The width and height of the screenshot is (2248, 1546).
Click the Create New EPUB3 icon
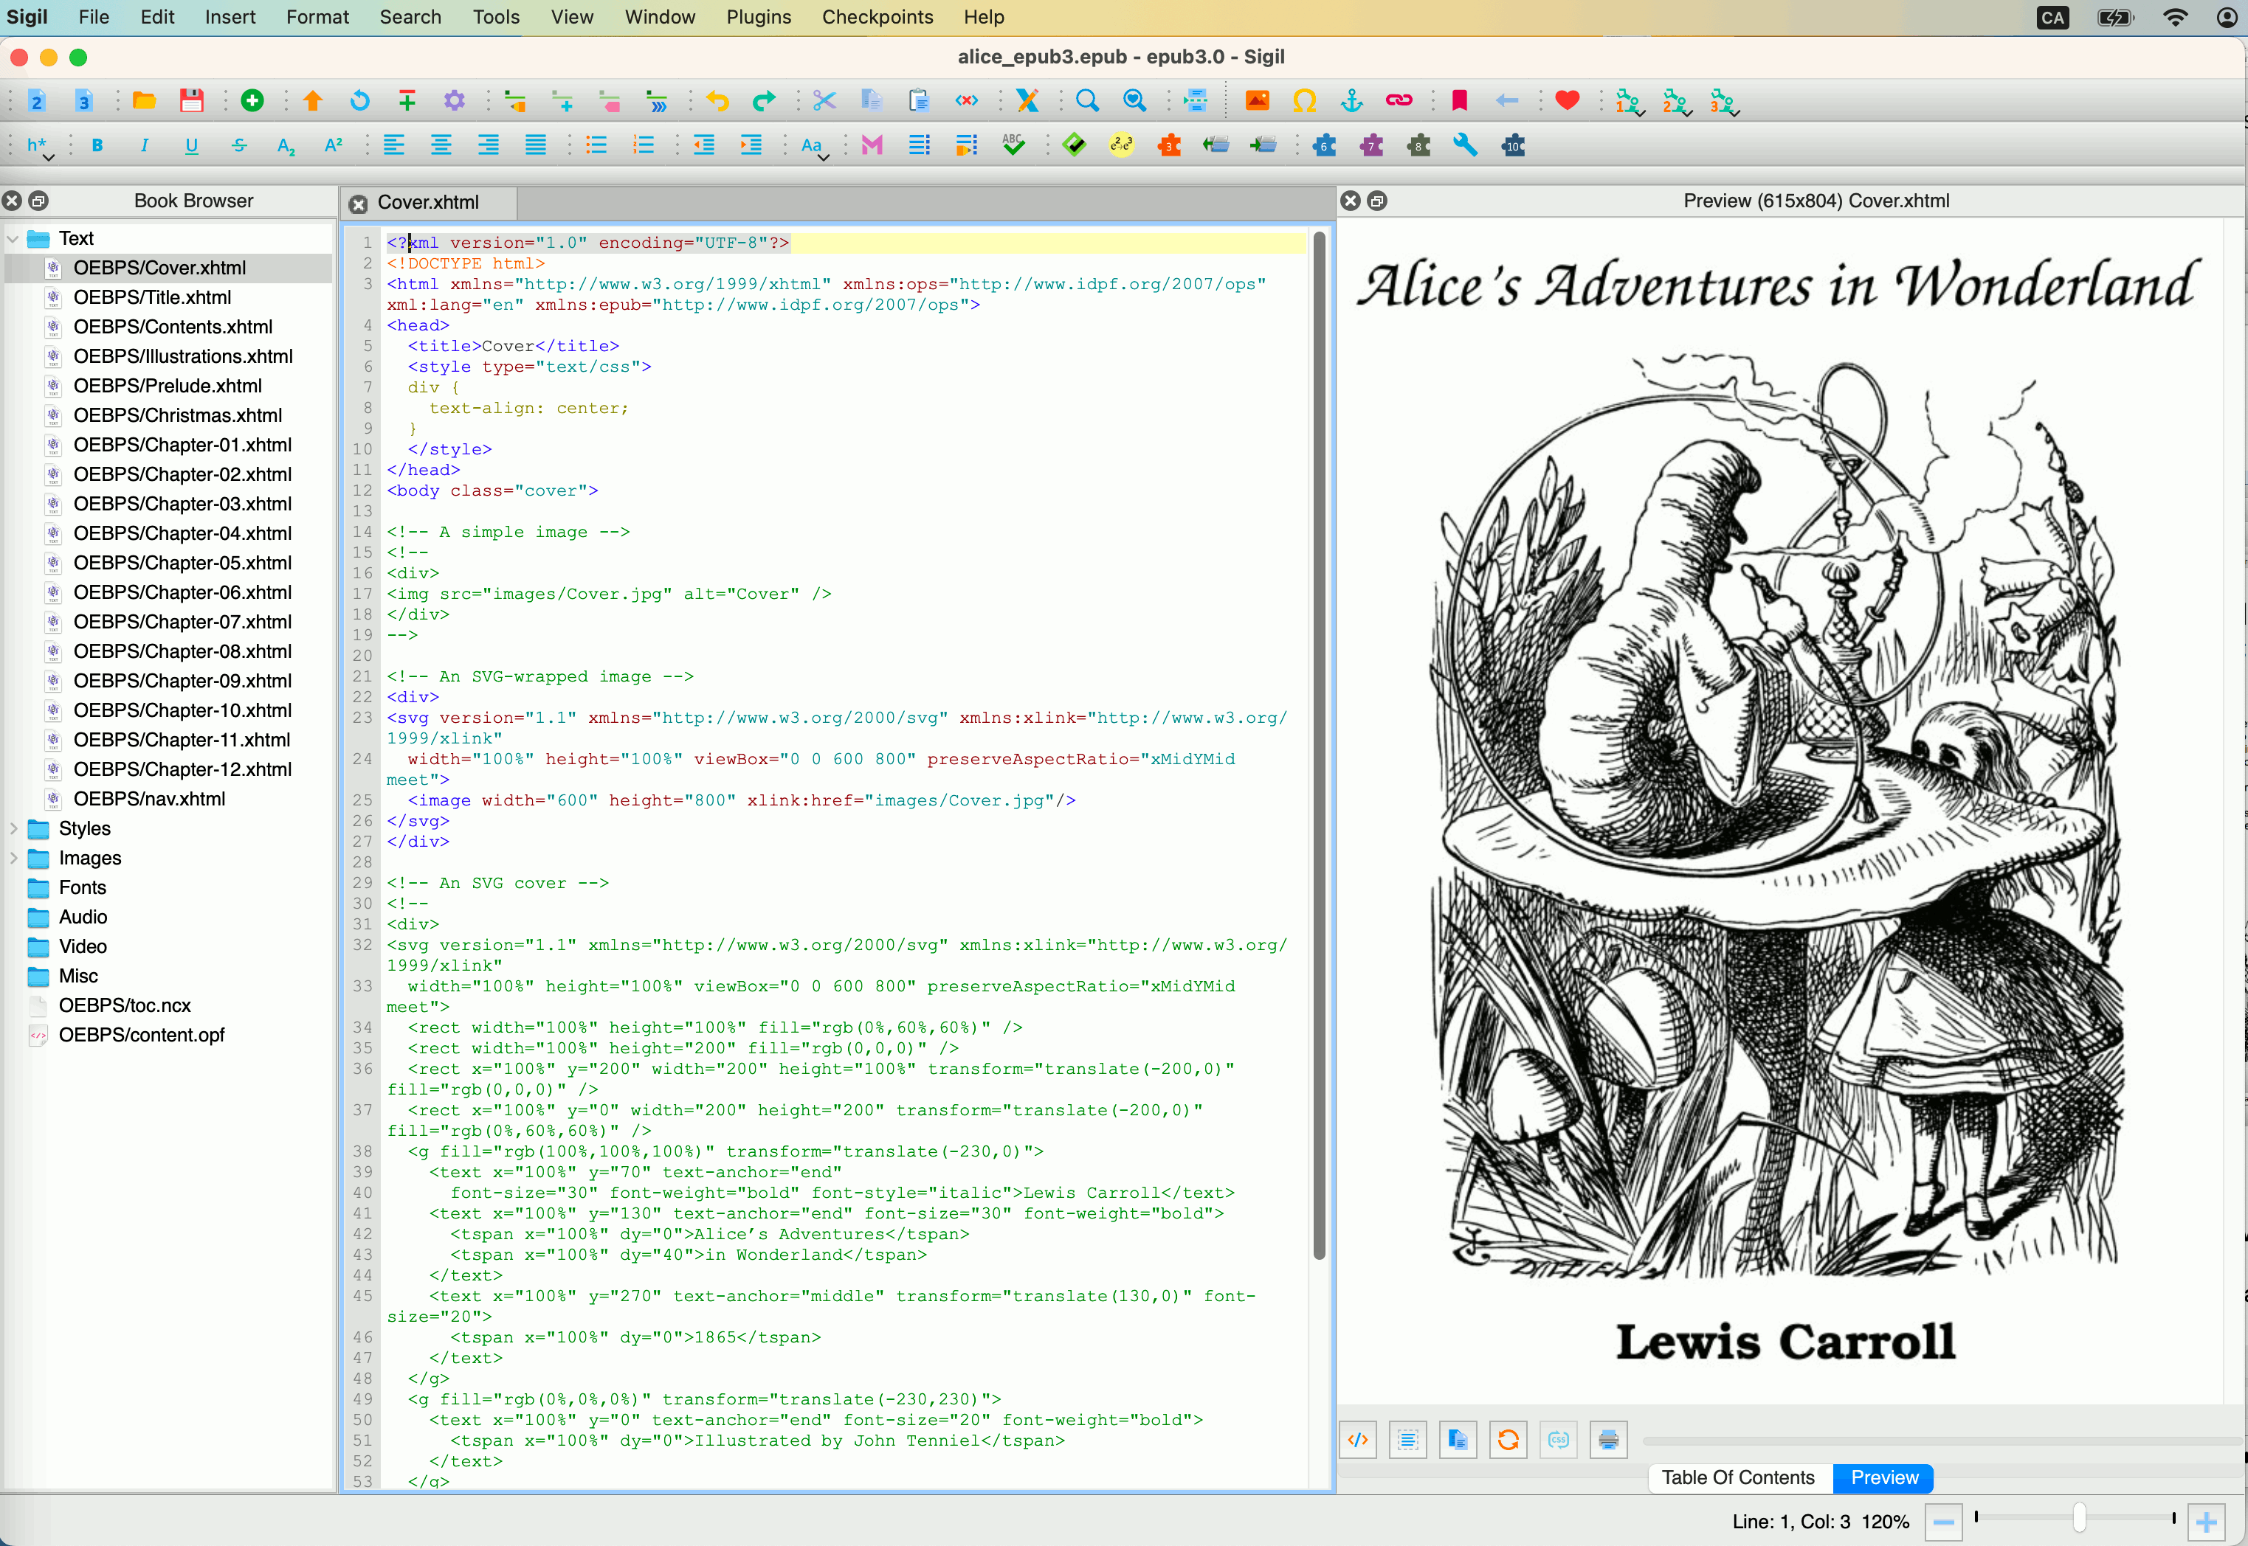point(83,101)
